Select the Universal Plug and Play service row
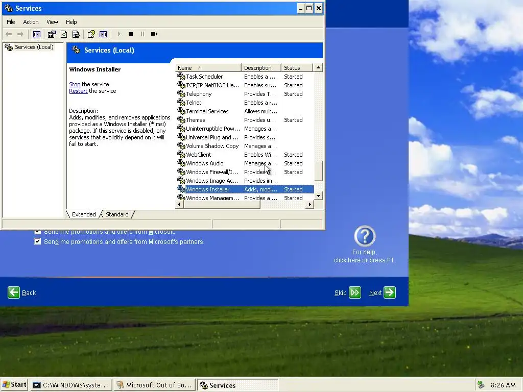 coord(245,137)
